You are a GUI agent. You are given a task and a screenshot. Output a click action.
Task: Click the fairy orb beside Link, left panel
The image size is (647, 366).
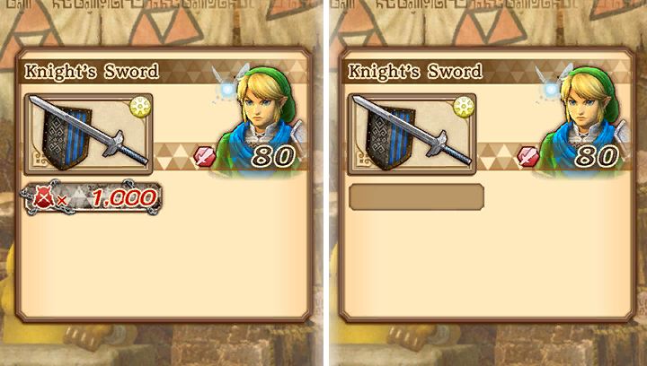[227, 90]
